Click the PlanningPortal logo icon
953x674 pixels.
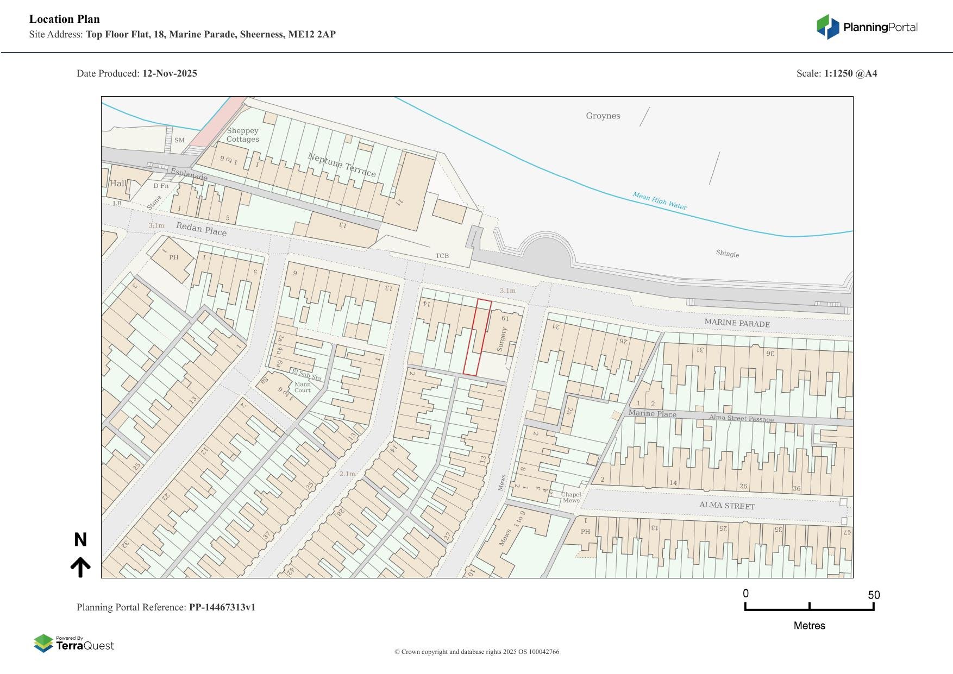(x=827, y=27)
